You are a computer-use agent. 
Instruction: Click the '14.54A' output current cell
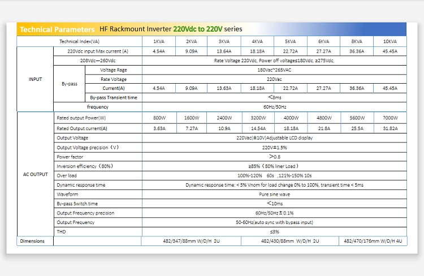[258, 128]
